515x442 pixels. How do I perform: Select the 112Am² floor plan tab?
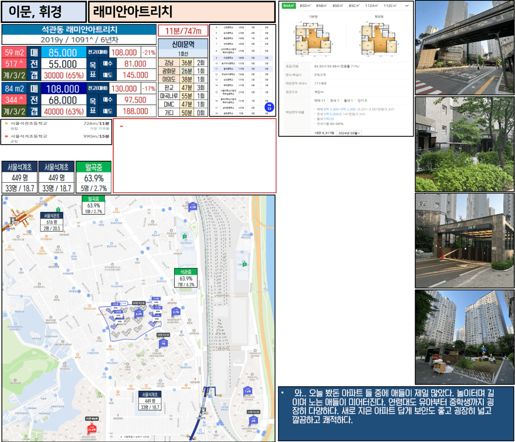pyautogui.click(x=371, y=6)
